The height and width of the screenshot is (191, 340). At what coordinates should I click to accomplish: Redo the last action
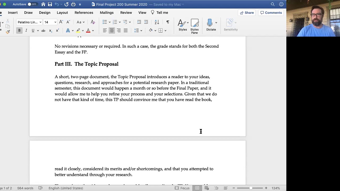[66, 4]
